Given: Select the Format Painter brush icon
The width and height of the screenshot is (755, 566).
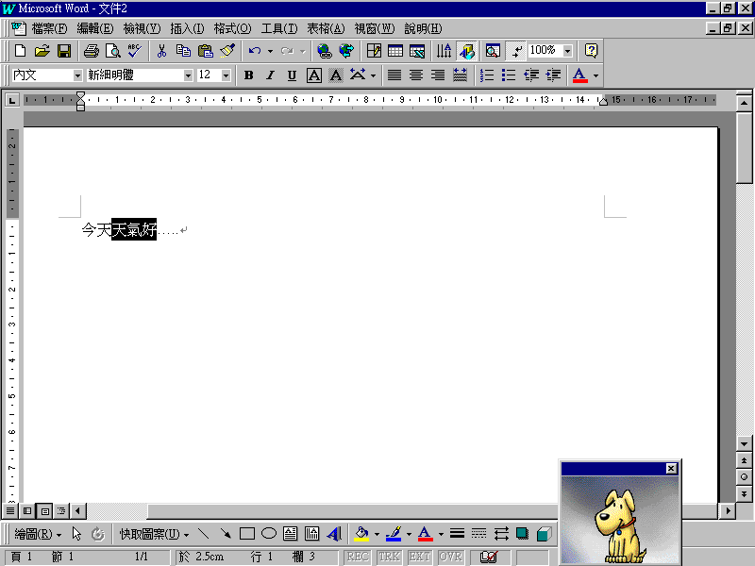Looking at the screenshot, I should click(x=227, y=51).
